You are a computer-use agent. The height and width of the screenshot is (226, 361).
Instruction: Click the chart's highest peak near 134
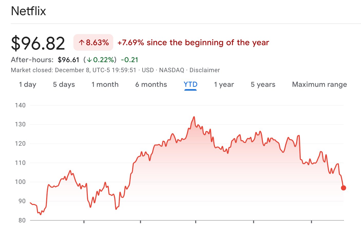click(x=194, y=117)
